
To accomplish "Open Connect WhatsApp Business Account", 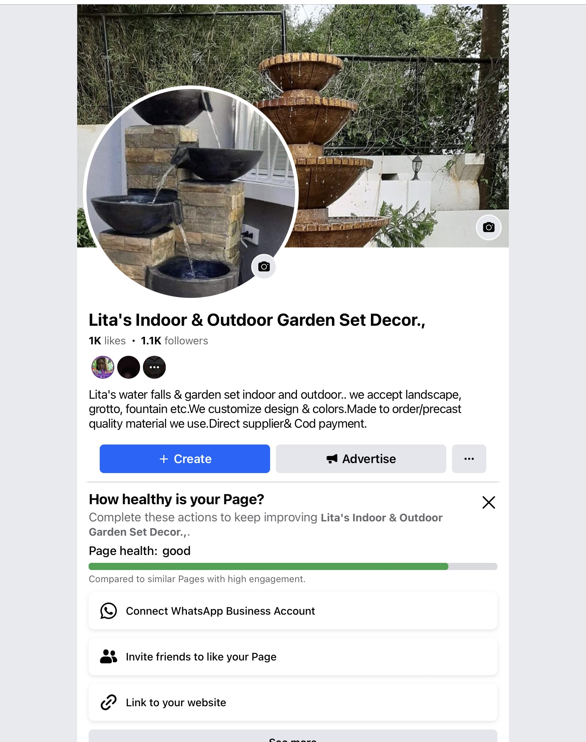I will click(x=293, y=611).
